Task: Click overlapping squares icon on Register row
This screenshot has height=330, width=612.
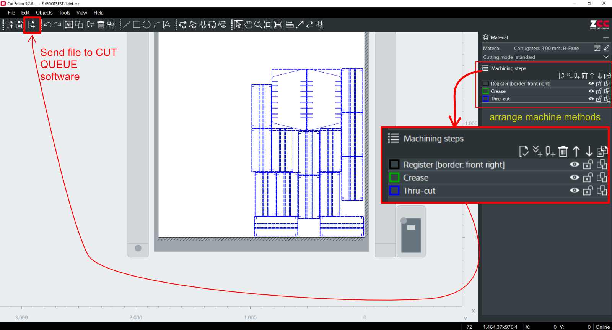Action: point(607,84)
